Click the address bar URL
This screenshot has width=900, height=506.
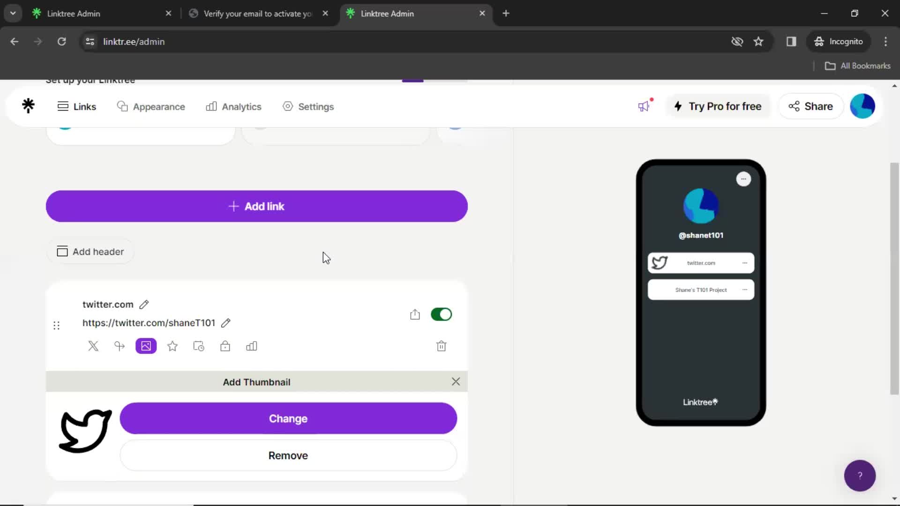tap(134, 42)
